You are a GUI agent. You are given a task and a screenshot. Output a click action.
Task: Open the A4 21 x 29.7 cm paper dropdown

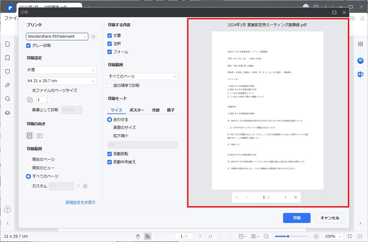[x=61, y=81]
